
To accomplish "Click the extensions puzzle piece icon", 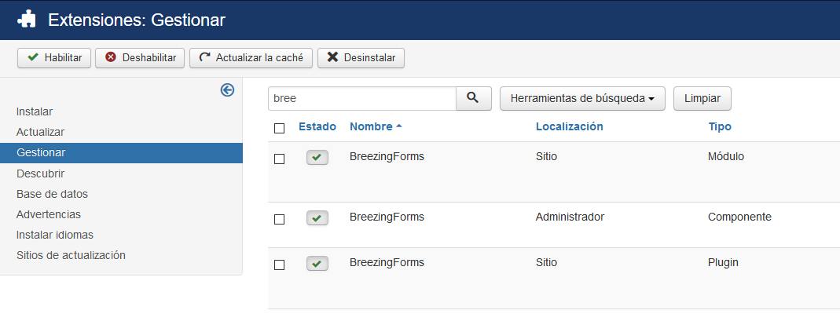I will point(26,20).
